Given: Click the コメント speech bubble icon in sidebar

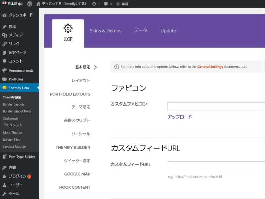Looking at the screenshot, I should tap(4, 61).
